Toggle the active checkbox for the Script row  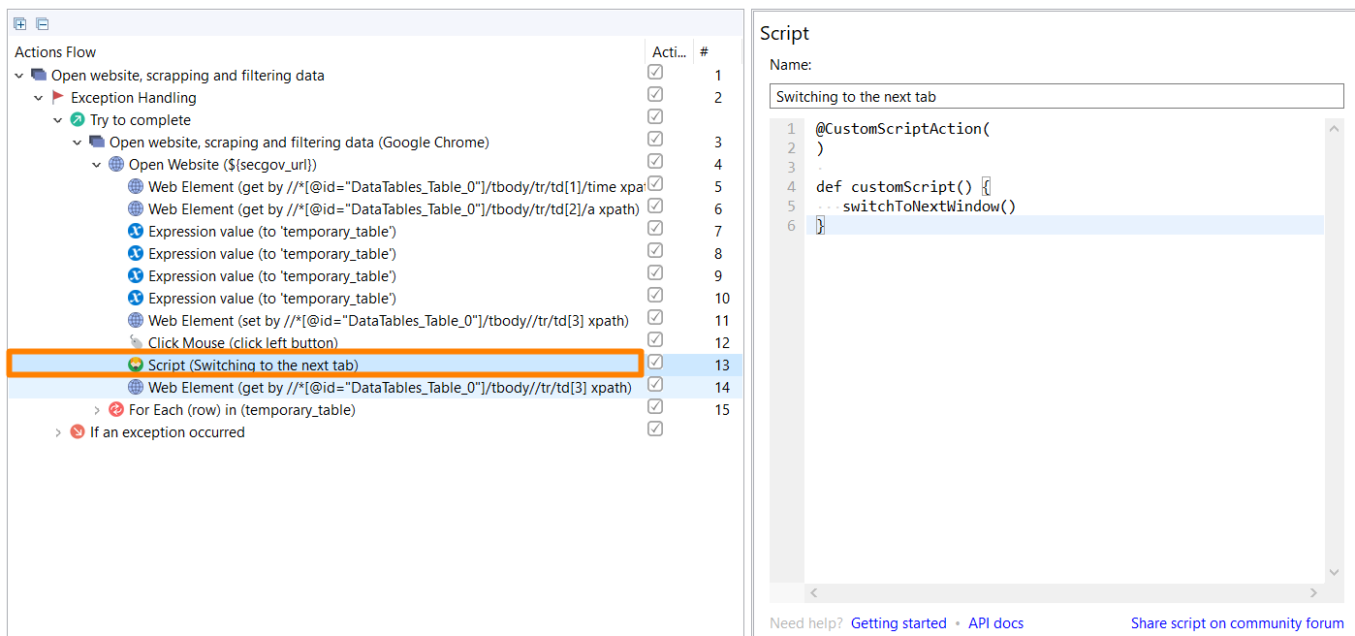(655, 363)
